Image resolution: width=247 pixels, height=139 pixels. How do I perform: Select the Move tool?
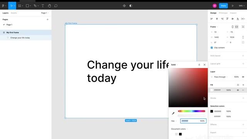tap(11, 6)
